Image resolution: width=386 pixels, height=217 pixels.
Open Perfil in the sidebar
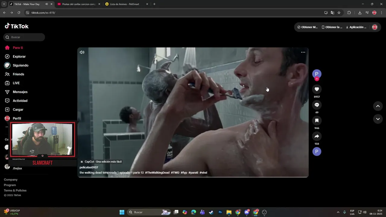pos(17,118)
